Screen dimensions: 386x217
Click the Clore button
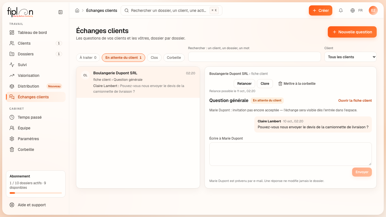pyautogui.click(x=265, y=84)
